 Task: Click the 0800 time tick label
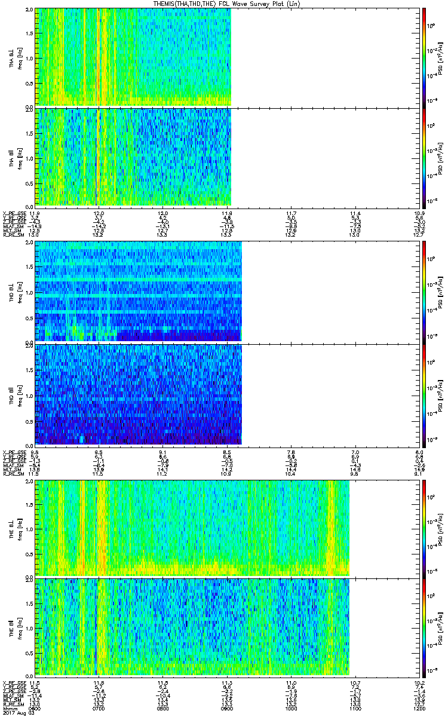click(x=163, y=708)
